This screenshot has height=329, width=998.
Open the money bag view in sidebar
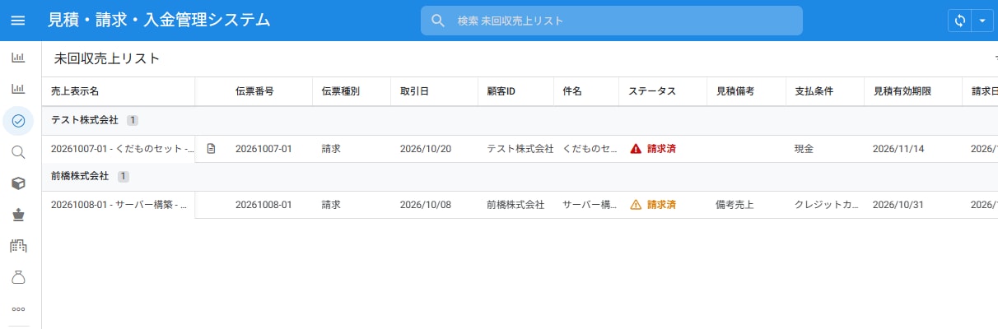click(18, 277)
